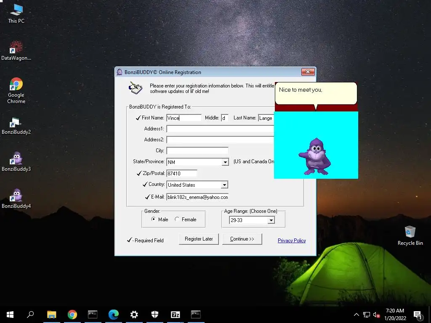Click into the Middle initial field
This screenshot has height=323, width=431.
point(225,118)
